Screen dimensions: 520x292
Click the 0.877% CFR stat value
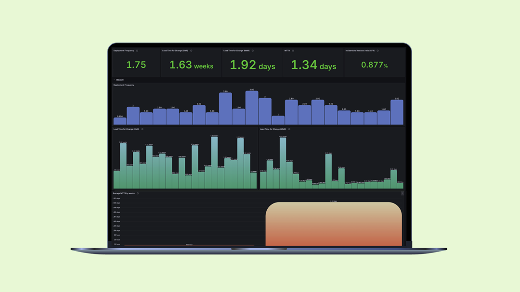pos(375,65)
